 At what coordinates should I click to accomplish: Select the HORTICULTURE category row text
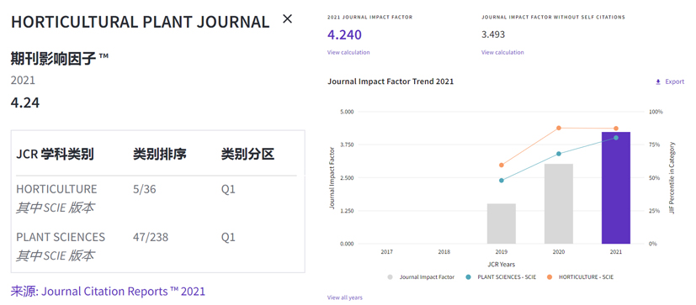pos(56,189)
